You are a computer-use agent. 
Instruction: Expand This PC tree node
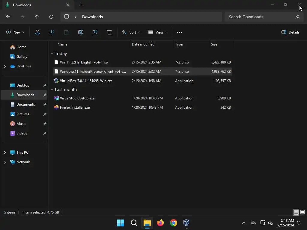5,152
